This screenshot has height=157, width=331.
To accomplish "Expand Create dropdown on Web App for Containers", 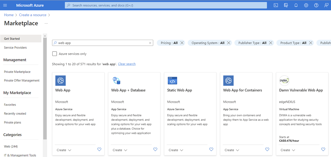I will tap(232, 150).
